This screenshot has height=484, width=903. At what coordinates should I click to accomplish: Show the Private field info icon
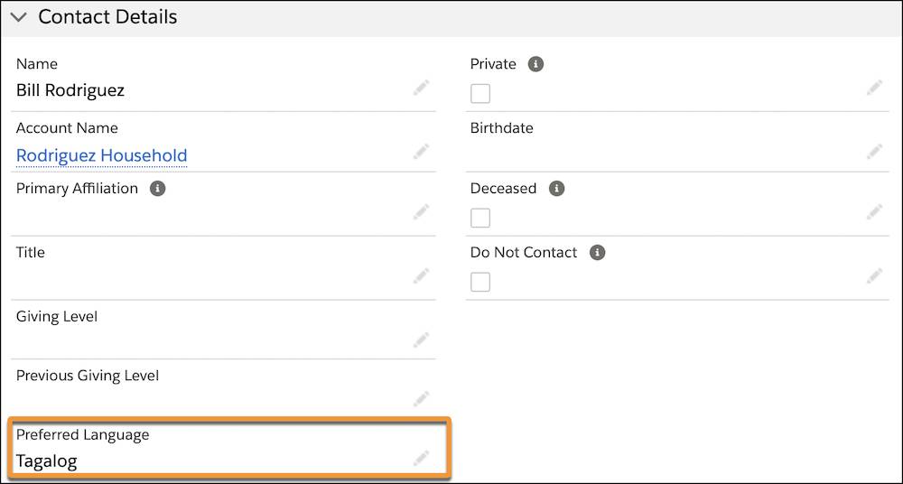(x=535, y=64)
